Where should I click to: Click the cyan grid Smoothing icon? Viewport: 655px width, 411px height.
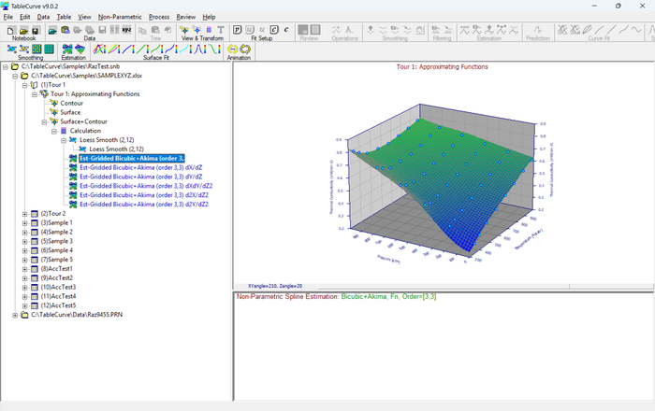(50, 50)
